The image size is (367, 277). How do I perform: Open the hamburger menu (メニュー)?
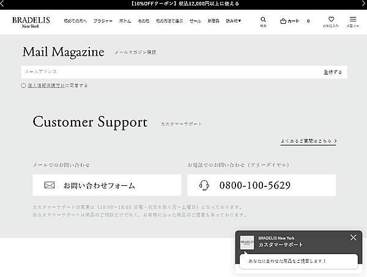click(x=353, y=20)
